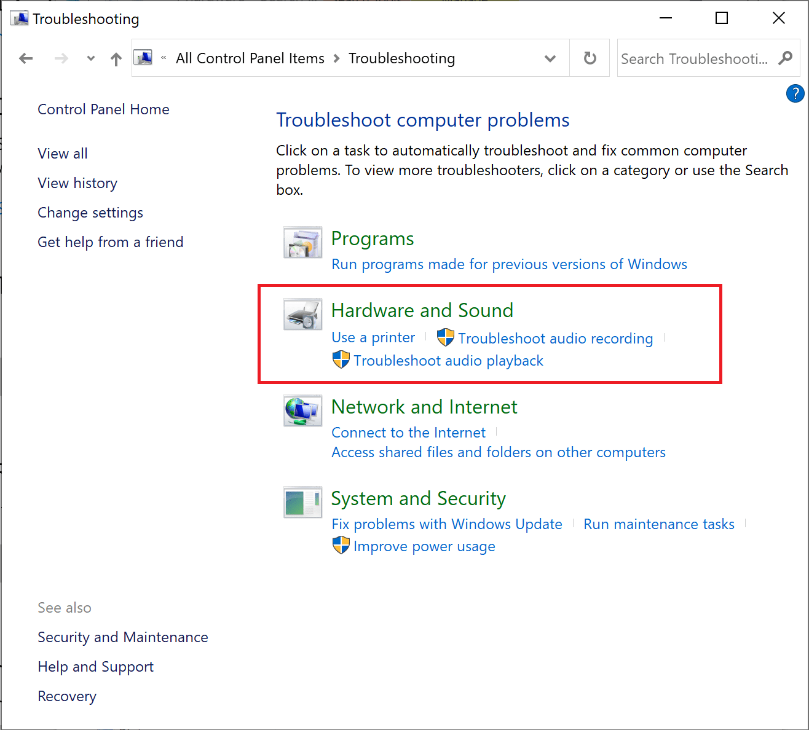Click Get help from a friend
809x730 pixels.
[111, 242]
